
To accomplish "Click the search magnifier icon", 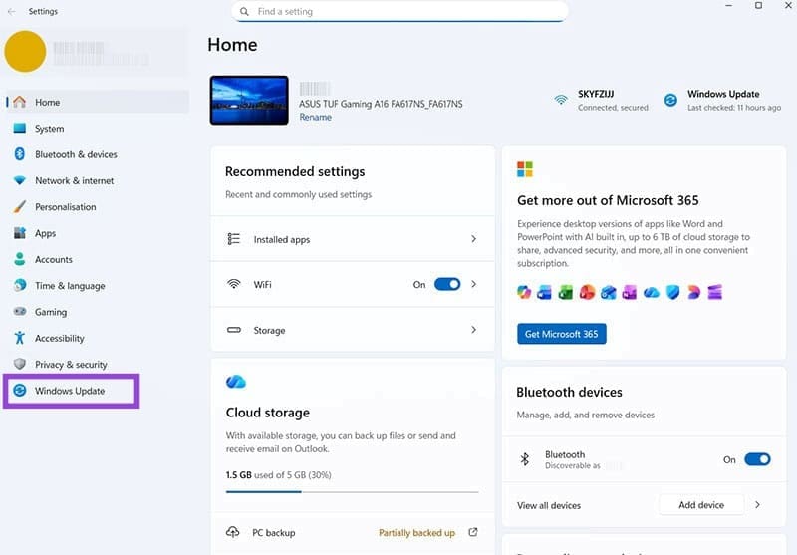I will [x=244, y=11].
